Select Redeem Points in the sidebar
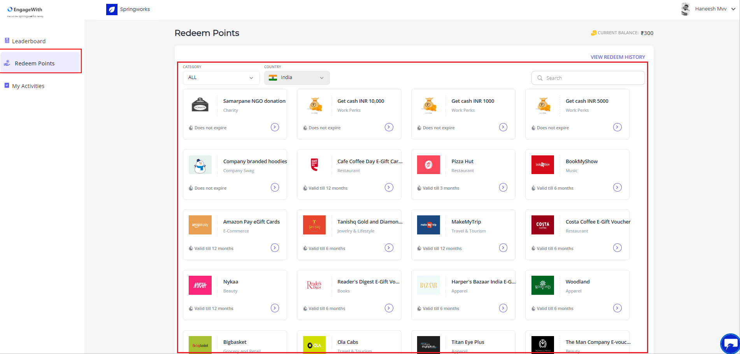Screen dimensions: 740x354 pyautogui.click(x=40, y=63)
